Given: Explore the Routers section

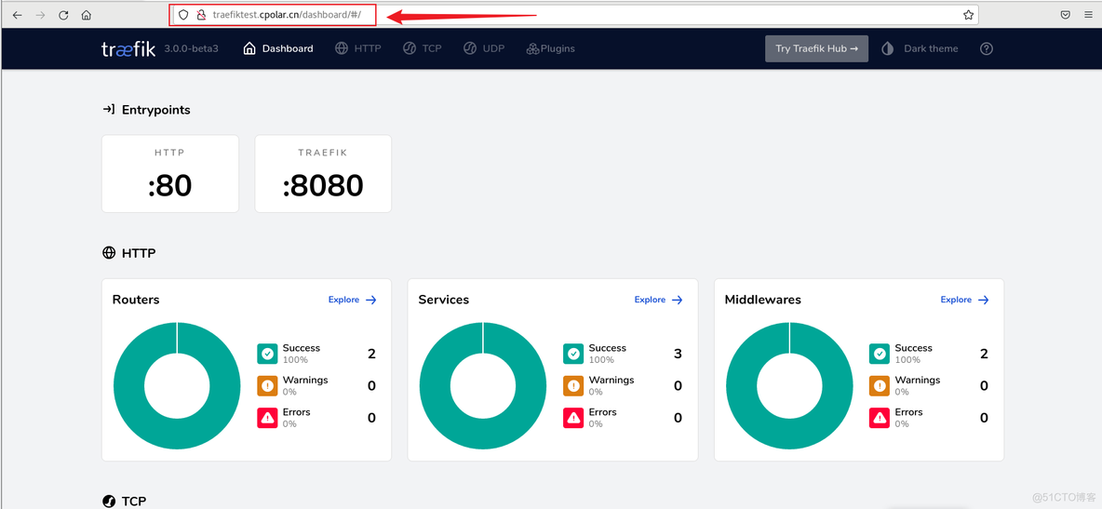Looking at the screenshot, I should pyautogui.click(x=352, y=300).
